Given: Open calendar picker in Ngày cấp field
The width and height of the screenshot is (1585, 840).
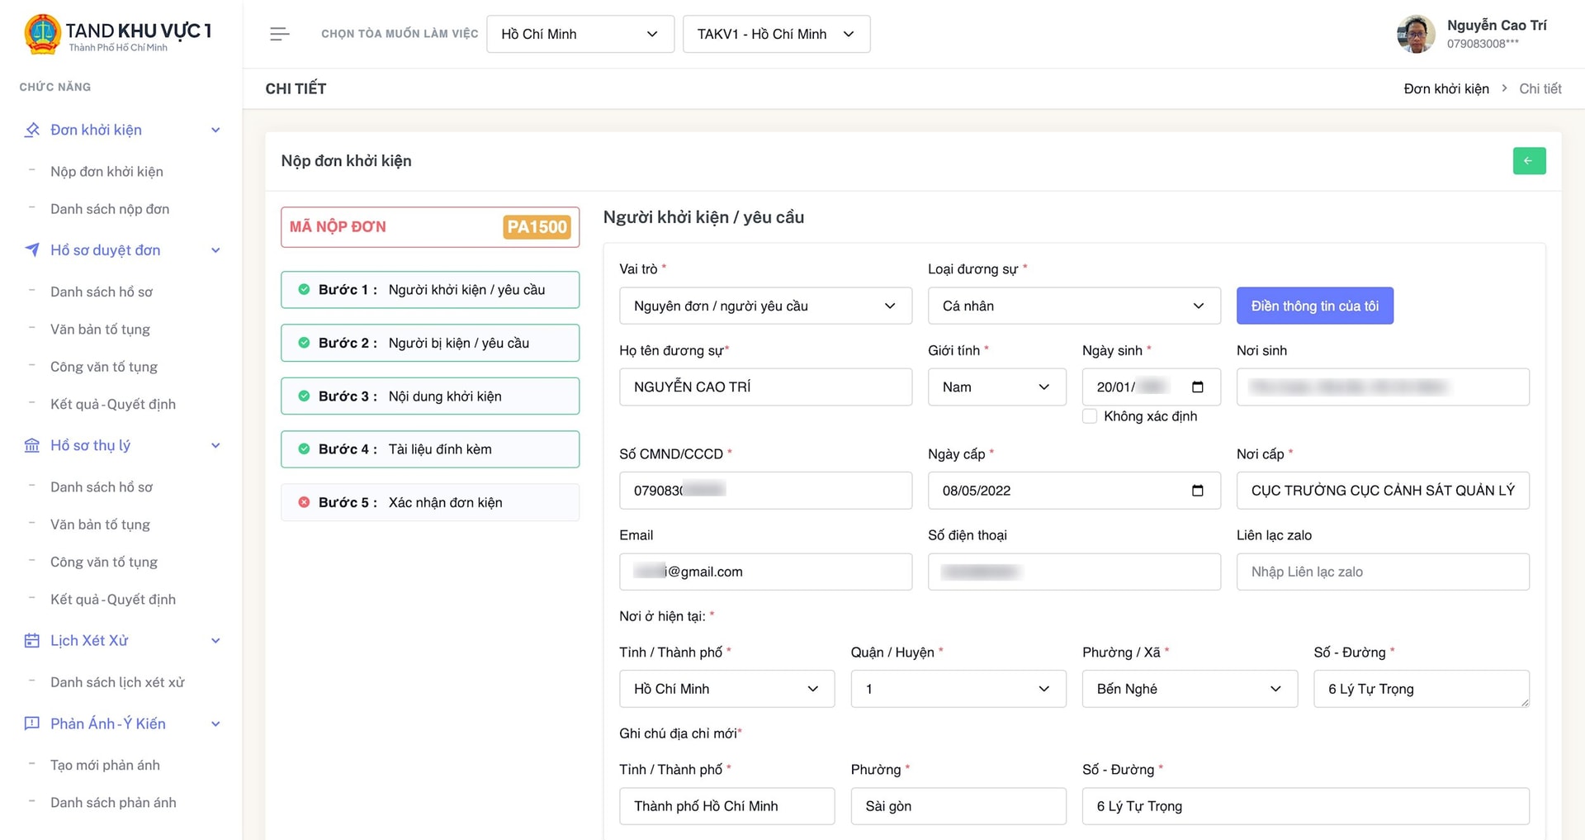Looking at the screenshot, I should click(1198, 491).
